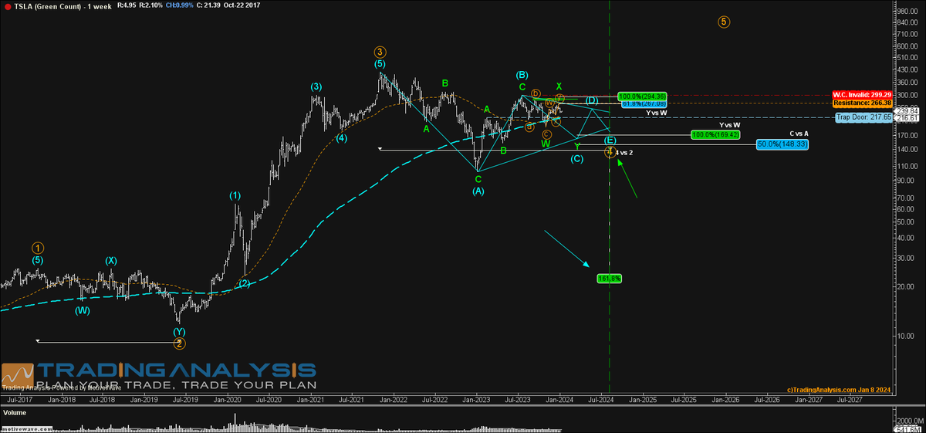Click the green X wave label
The image size is (926, 433).
(559, 86)
